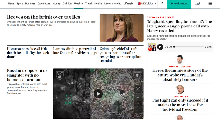
Task: Click the UK flag icon
Action: click(139, 3)
